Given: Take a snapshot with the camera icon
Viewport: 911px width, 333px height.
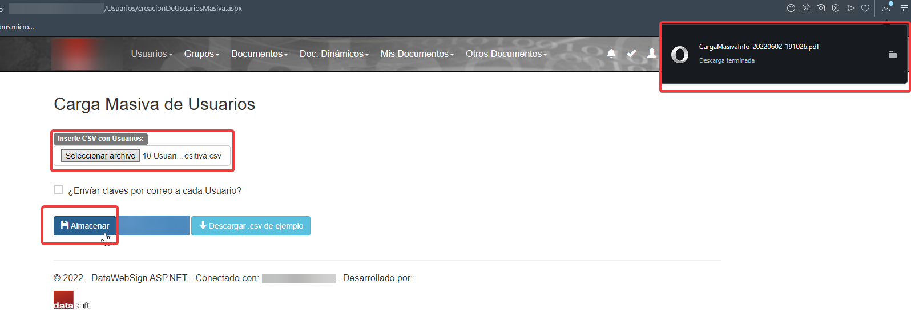Looking at the screenshot, I should point(821,8).
